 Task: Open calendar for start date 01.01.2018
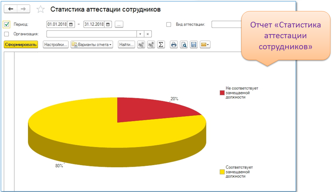coord(71,24)
